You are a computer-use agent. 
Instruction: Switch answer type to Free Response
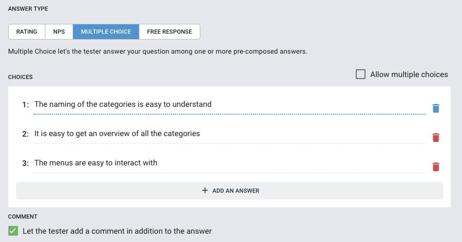pos(170,32)
